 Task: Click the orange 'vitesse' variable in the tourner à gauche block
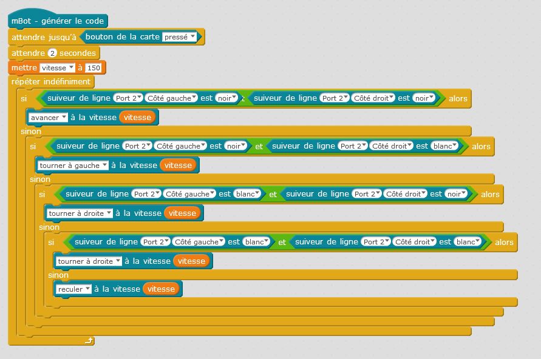178,165
